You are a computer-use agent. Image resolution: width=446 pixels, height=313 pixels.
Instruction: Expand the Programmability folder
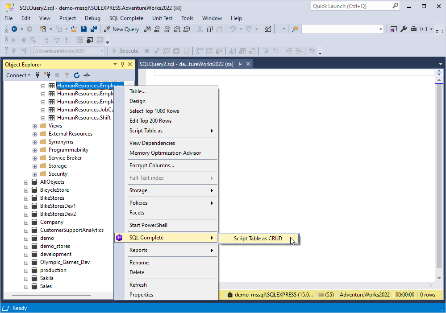pos(34,150)
